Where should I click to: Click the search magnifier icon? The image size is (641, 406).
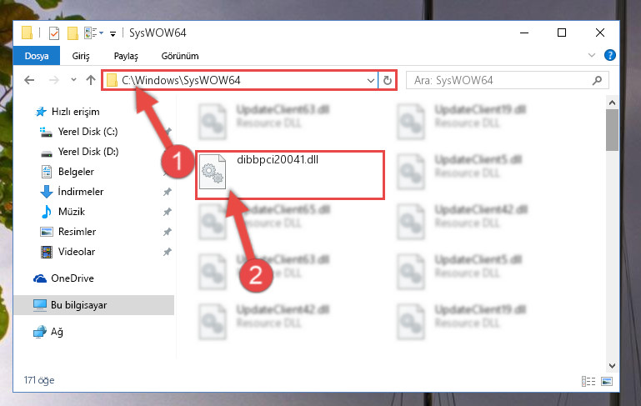[597, 81]
